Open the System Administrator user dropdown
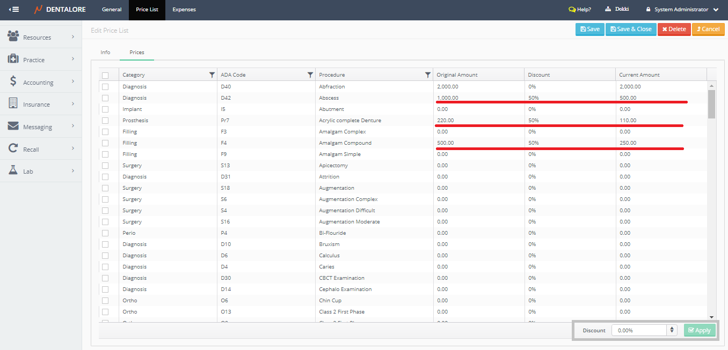Viewport: 728px width, 350px height. [682, 10]
